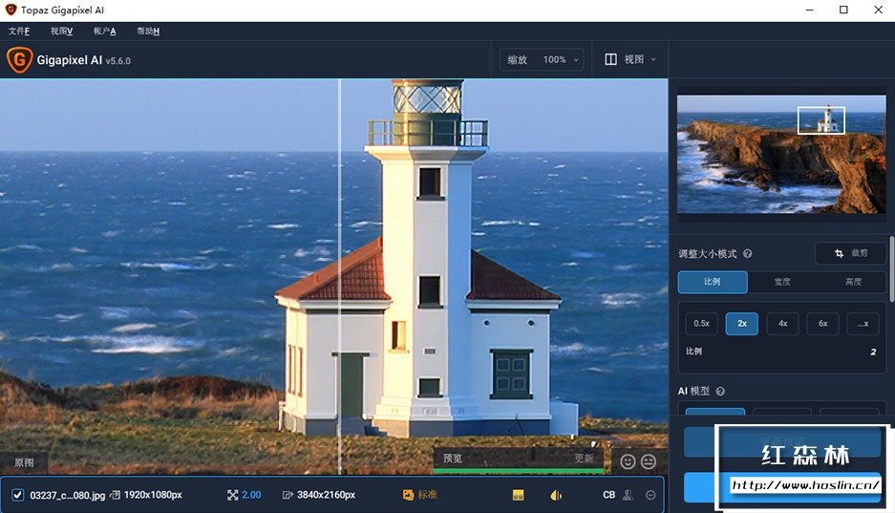The height and width of the screenshot is (513, 895).
Task: Click the face refinement person icon
Action: click(628, 495)
